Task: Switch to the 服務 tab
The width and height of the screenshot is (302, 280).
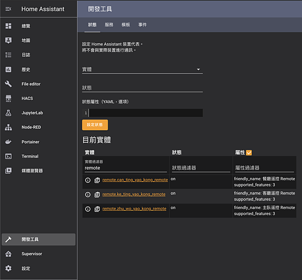Action: pos(109,25)
